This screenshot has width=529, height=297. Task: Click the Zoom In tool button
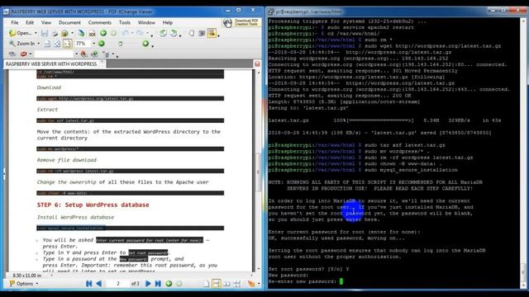(22, 44)
